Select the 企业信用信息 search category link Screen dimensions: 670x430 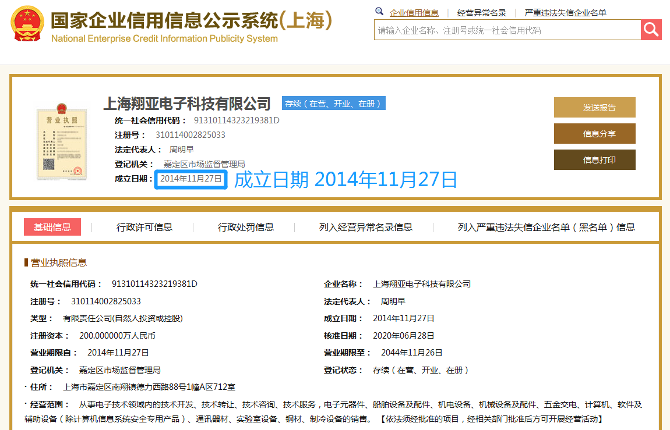pyautogui.click(x=414, y=13)
